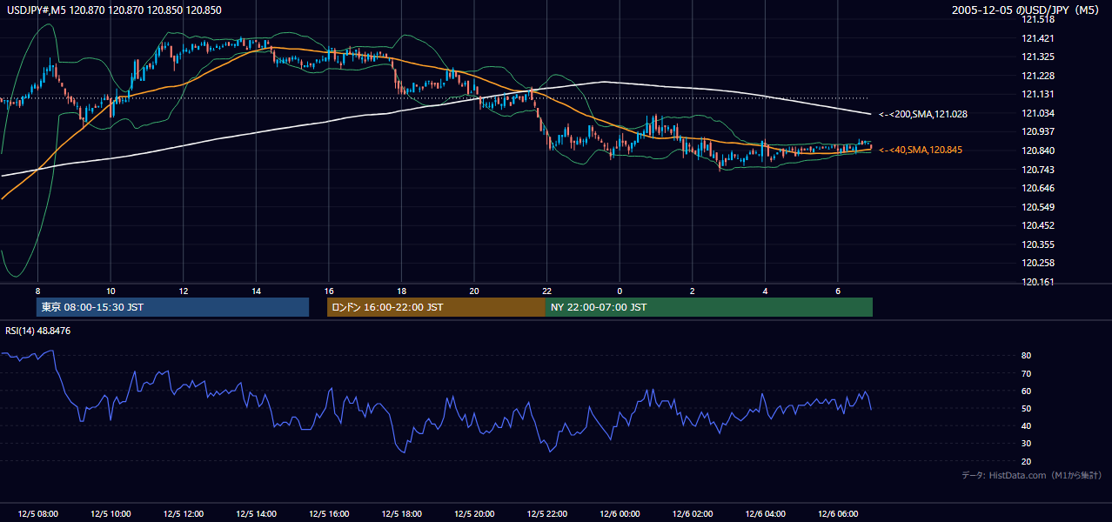Click the 200,SMA,121.028 label
The image size is (1112, 522).
(x=922, y=114)
